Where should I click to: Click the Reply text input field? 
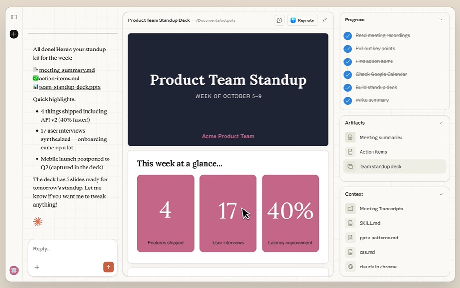71,249
